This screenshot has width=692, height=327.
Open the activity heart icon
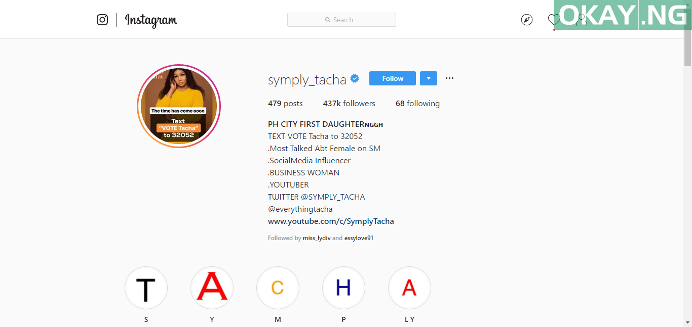[554, 20]
